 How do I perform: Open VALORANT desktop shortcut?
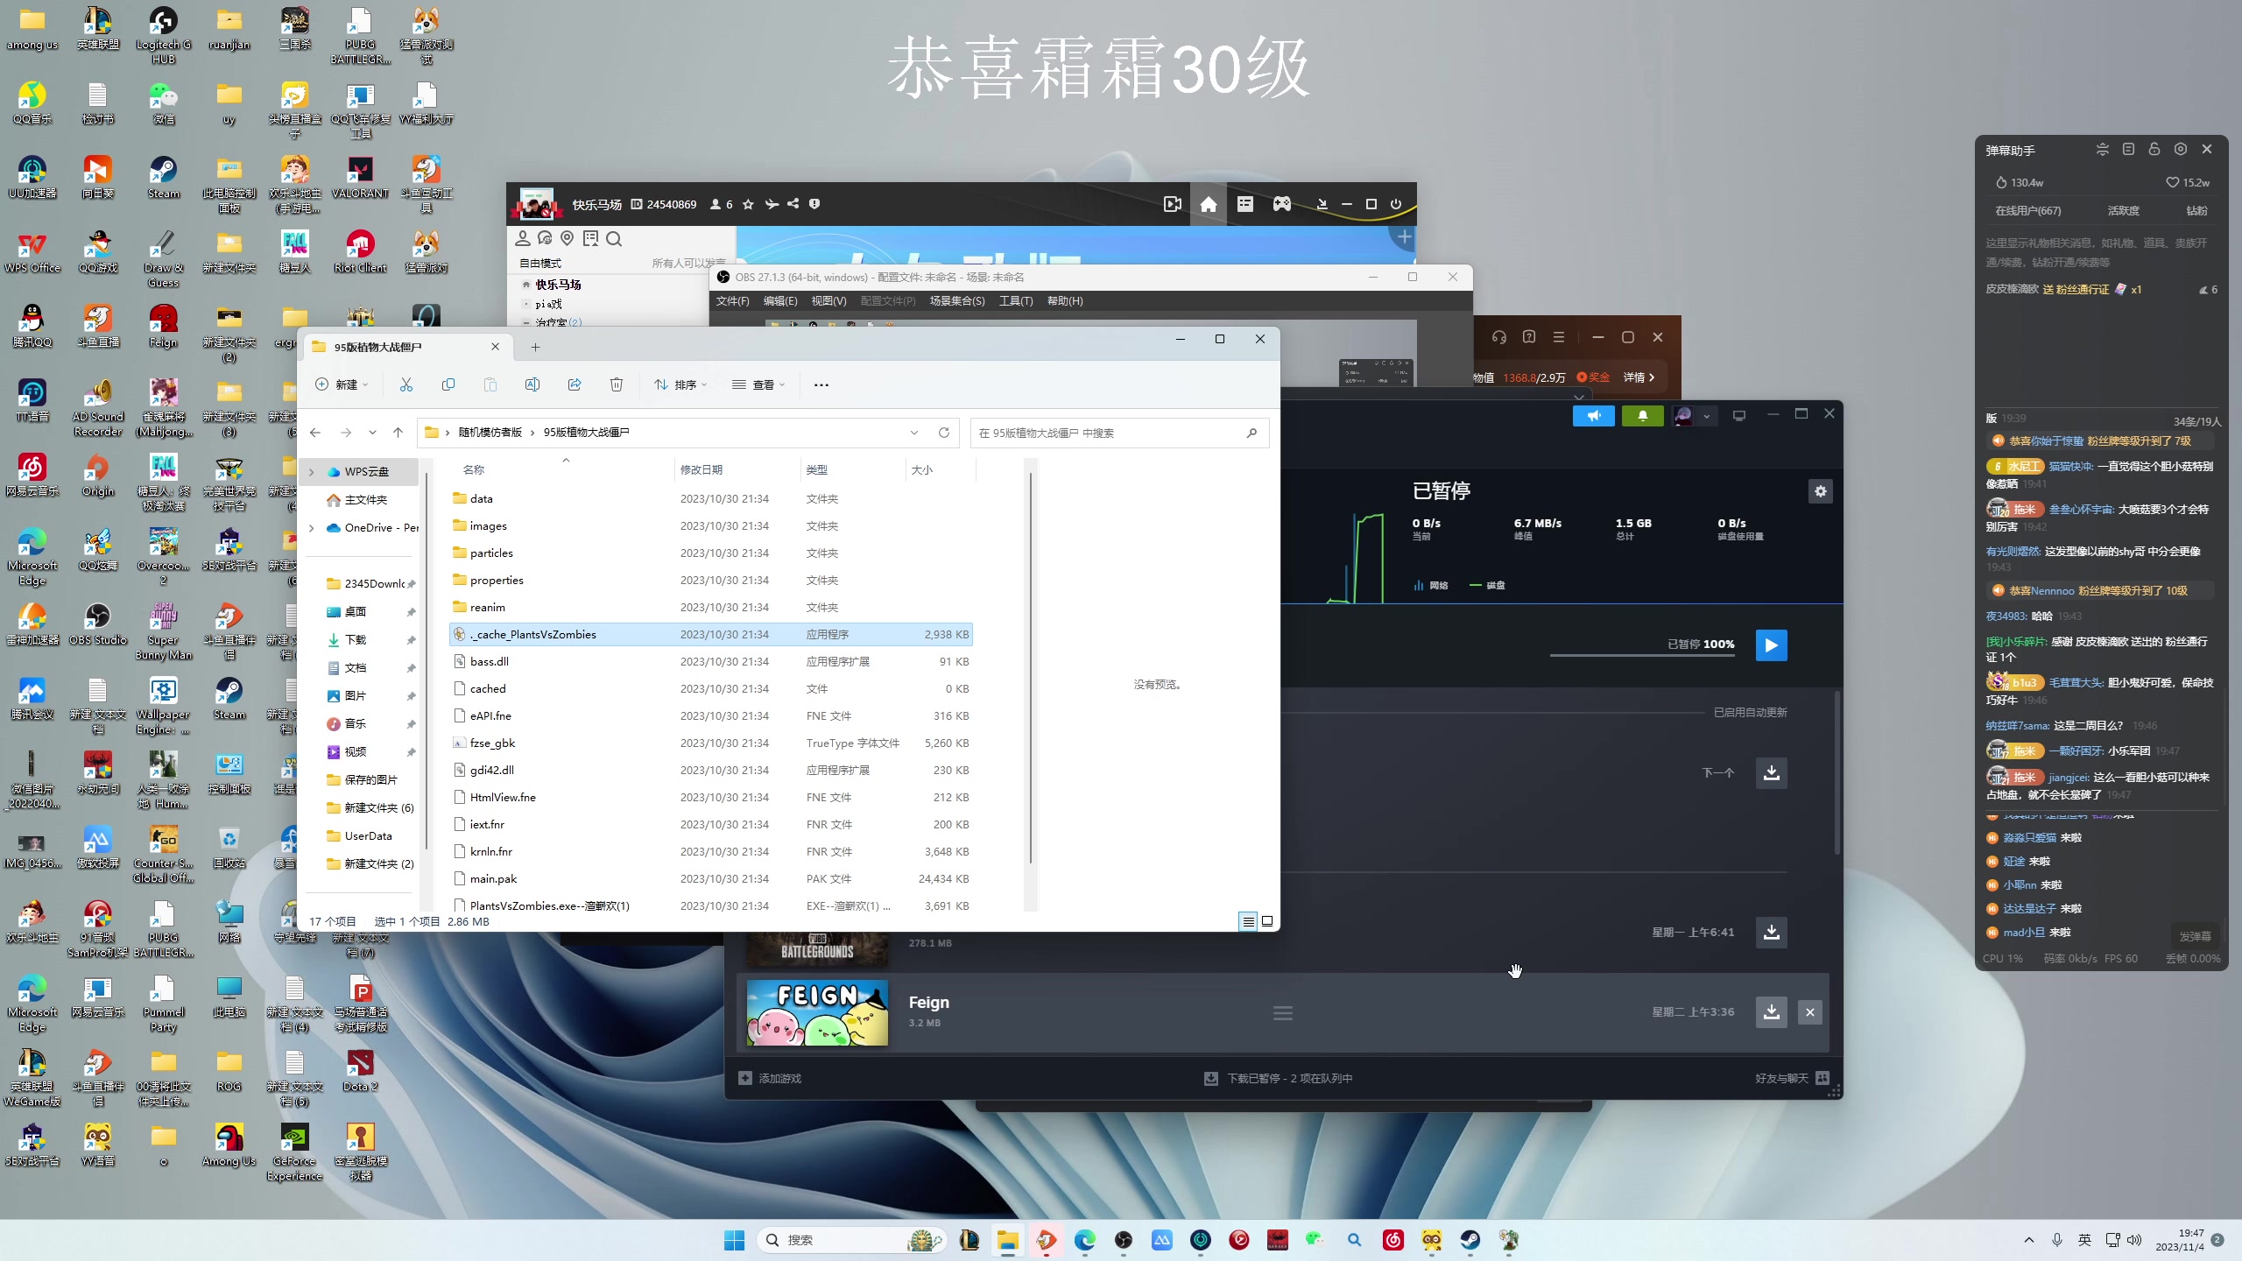[x=360, y=178]
